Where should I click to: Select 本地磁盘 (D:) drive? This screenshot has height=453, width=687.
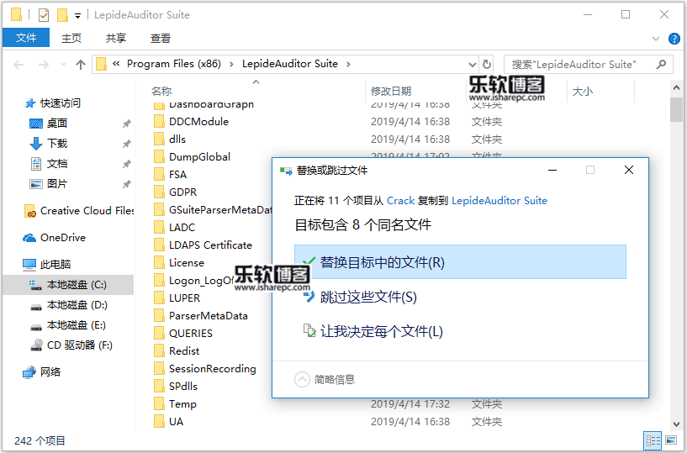click(x=69, y=305)
